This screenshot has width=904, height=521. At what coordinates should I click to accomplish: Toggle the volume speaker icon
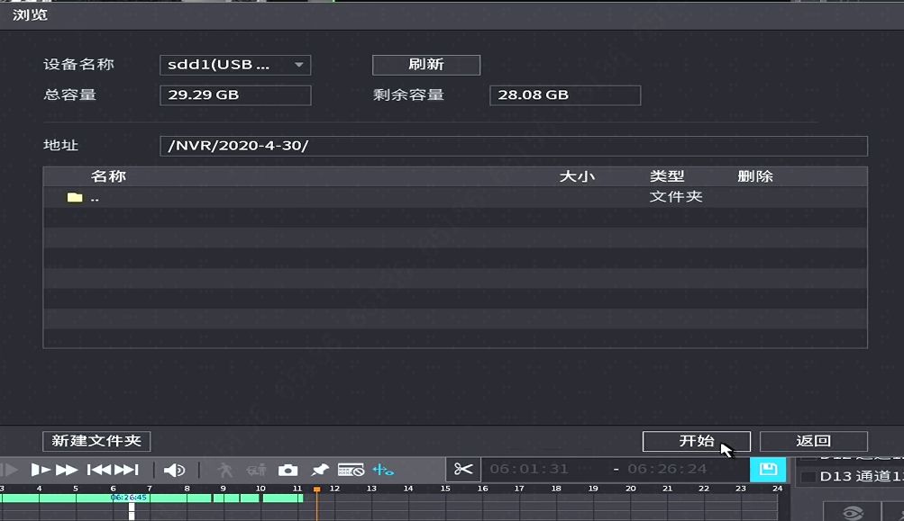coord(174,471)
